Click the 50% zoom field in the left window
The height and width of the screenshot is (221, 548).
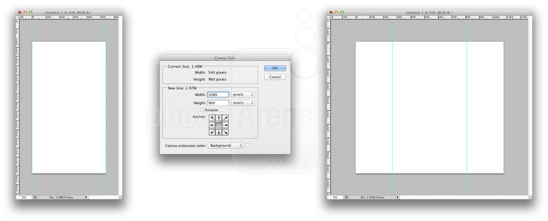[24, 197]
